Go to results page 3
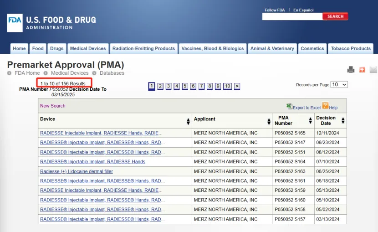The image size is (378, 232). (169, 86)
